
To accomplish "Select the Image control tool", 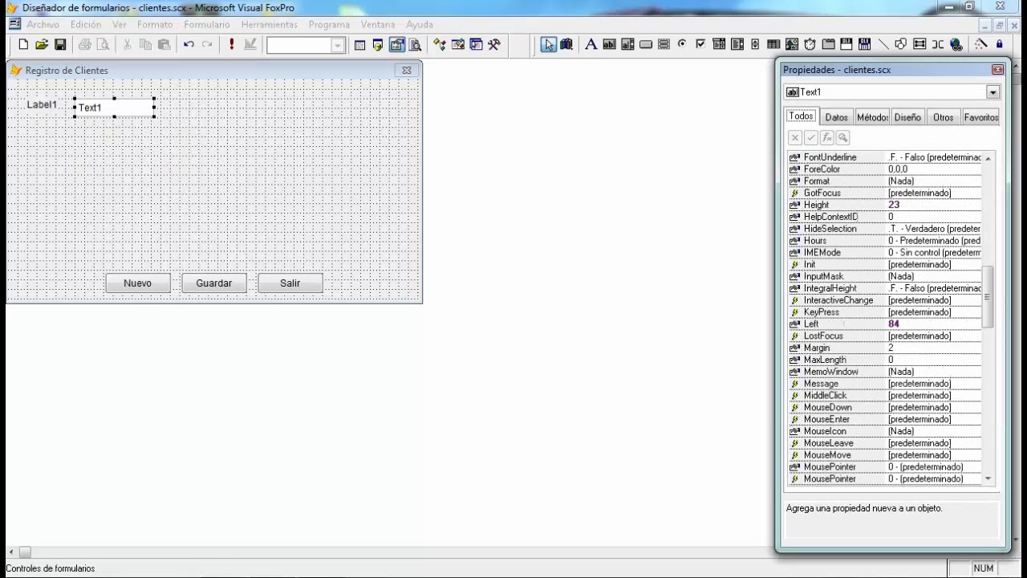I will click(792, 45).
